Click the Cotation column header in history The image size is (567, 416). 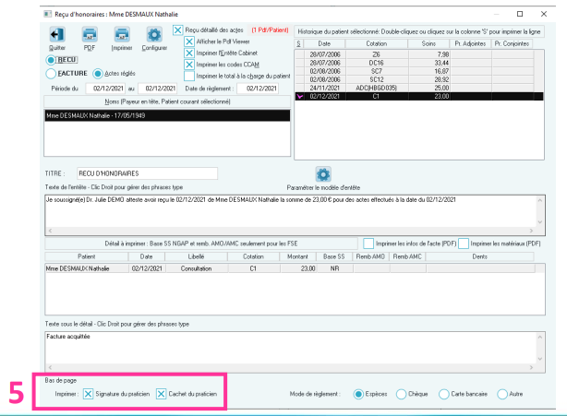(x=377, y=43)
